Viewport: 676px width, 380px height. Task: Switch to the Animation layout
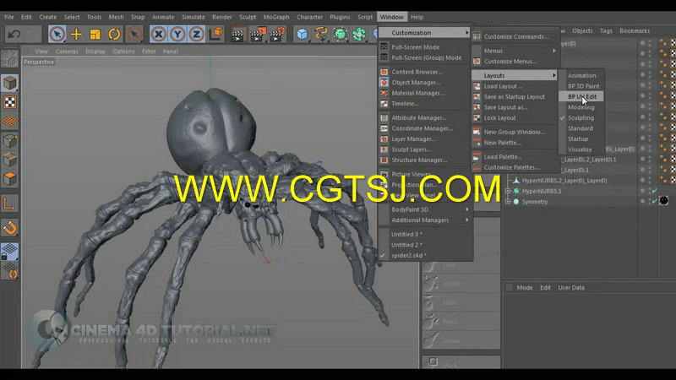point(581,75)
